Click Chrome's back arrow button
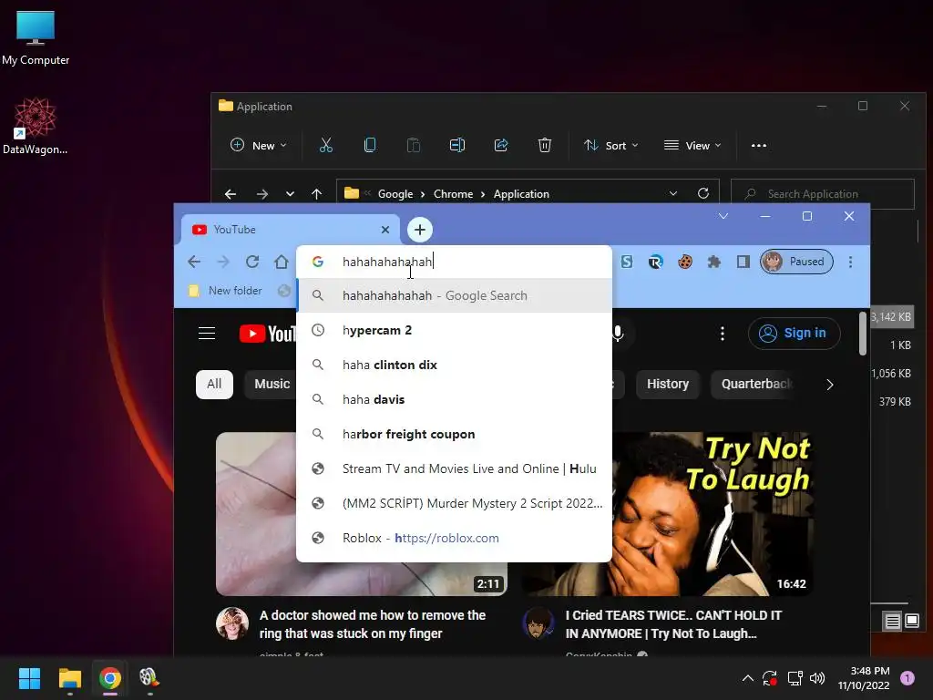 194,262
